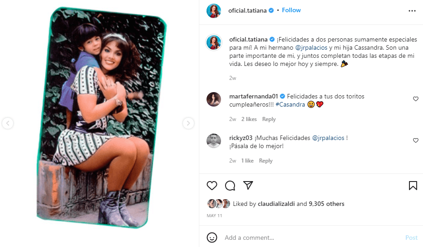Reply to rickyz03's comment

pos(266,161)
